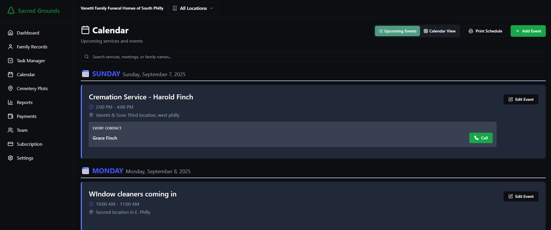Switch to the Calendar View tab
This screenshot has height=230, width=551.
(439, 31)
